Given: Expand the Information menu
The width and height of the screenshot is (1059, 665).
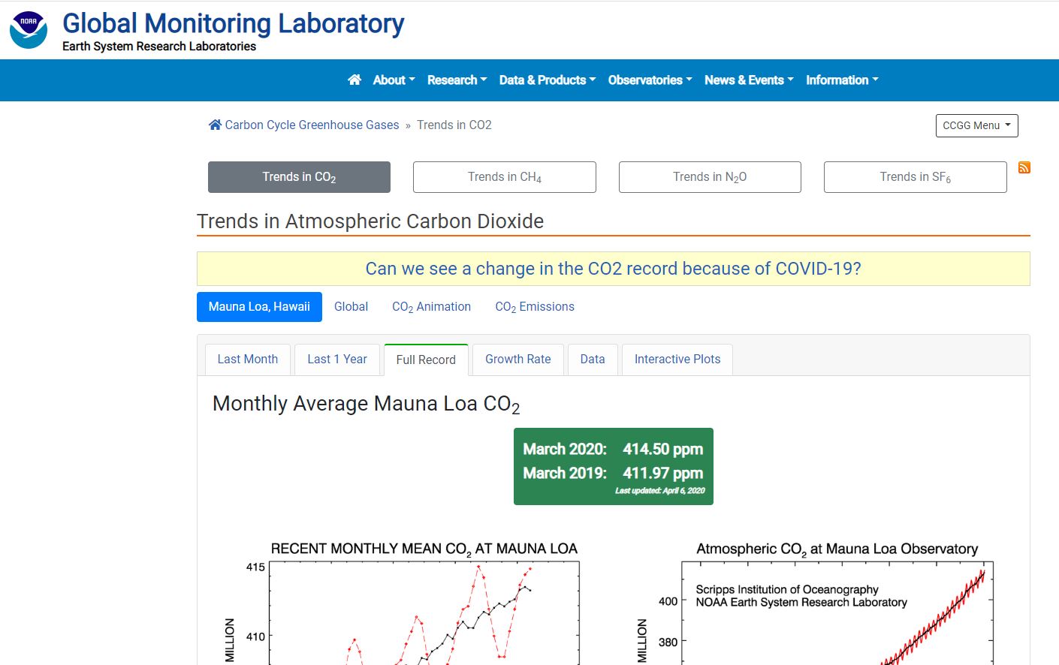Looking at the screenshot, I should (x=841, y=80).
